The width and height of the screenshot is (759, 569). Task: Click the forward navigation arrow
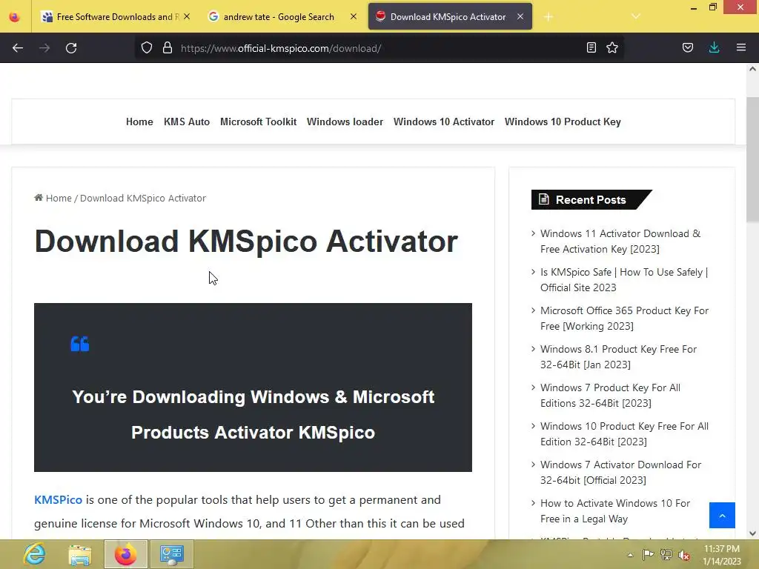(44, 48)
